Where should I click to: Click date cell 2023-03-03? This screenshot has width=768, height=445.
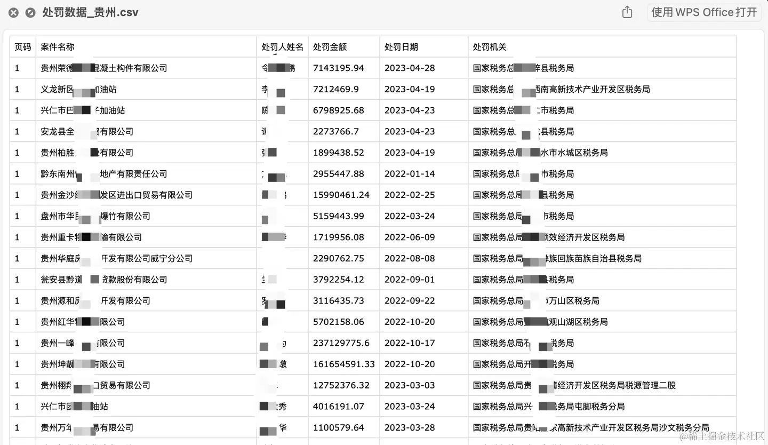[424, 385]
